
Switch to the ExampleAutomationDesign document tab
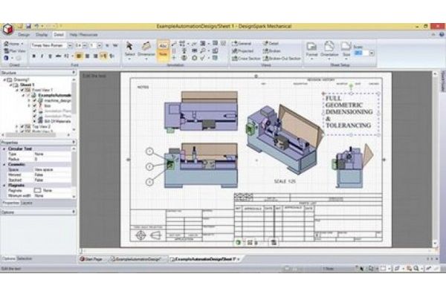137,259
